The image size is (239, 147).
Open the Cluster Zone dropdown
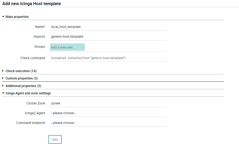[108, 103]
